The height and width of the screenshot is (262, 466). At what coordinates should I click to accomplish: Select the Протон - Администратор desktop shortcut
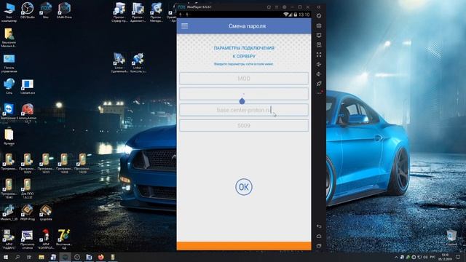tap(138, 12)
